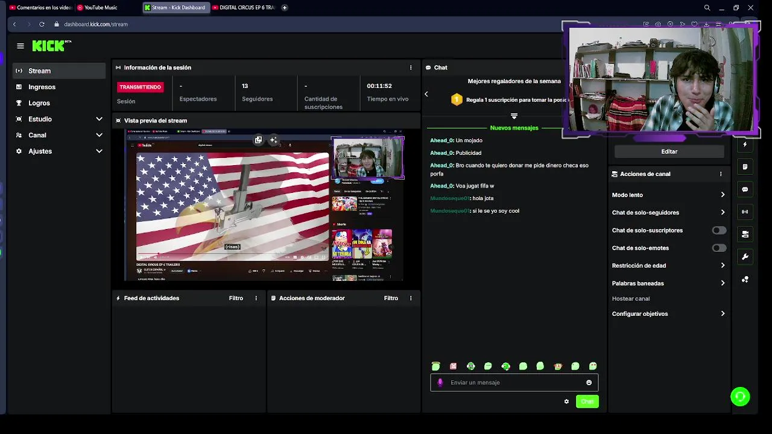
Task: Click username Ahead_0 on the Publicidad message
Action: (x=441, y=153)
